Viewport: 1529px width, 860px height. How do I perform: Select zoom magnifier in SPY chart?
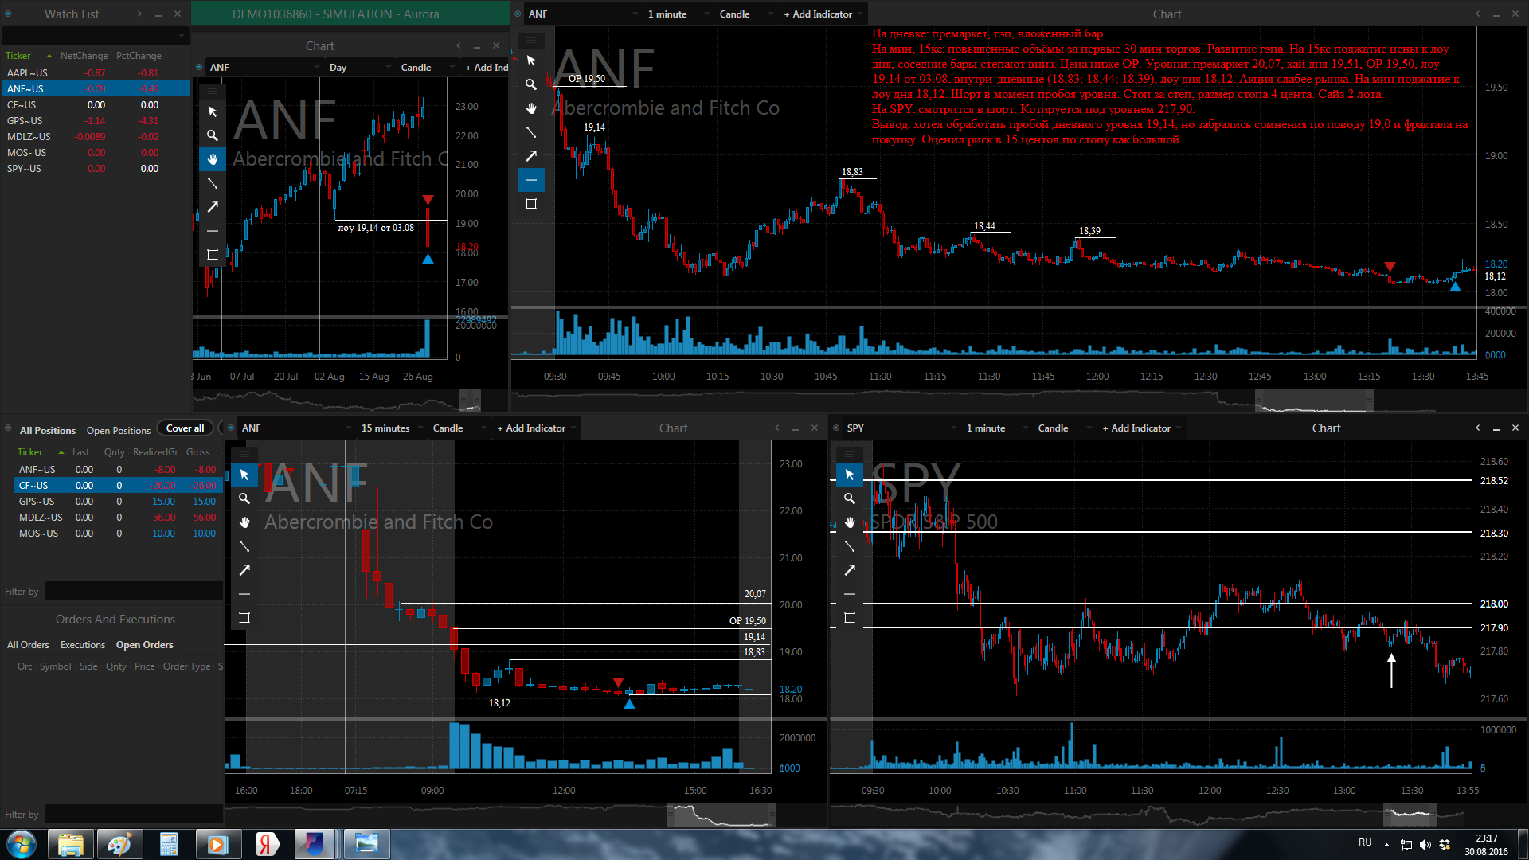pos(850,498)
